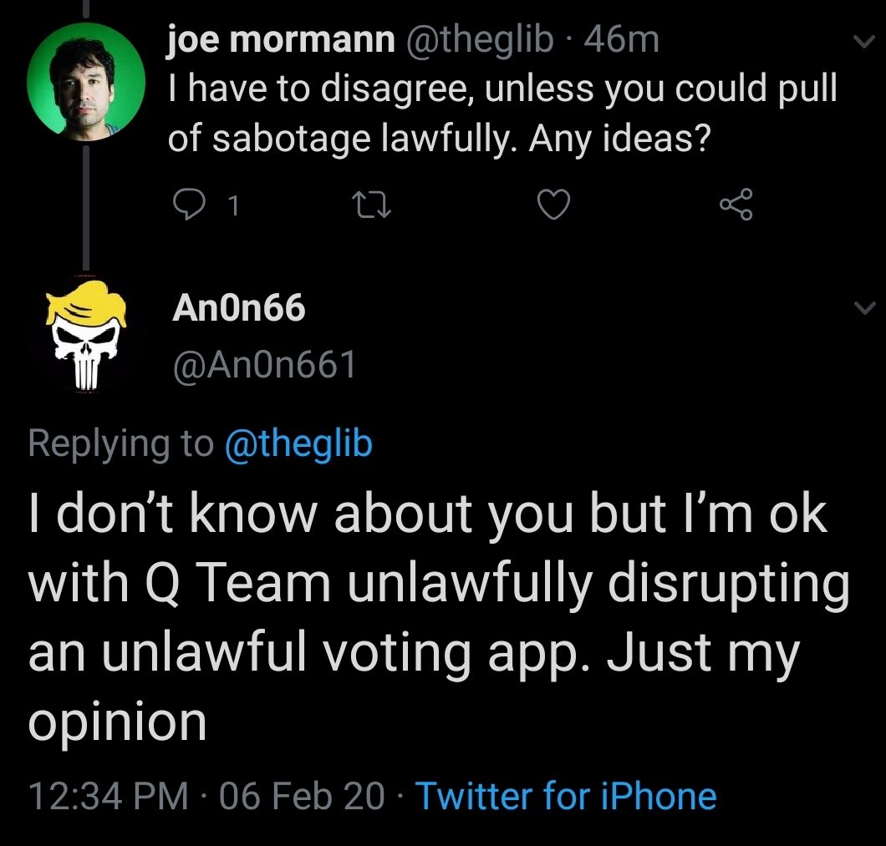Click the An0n66 display name
886x846 pixels.
[238, 310]
